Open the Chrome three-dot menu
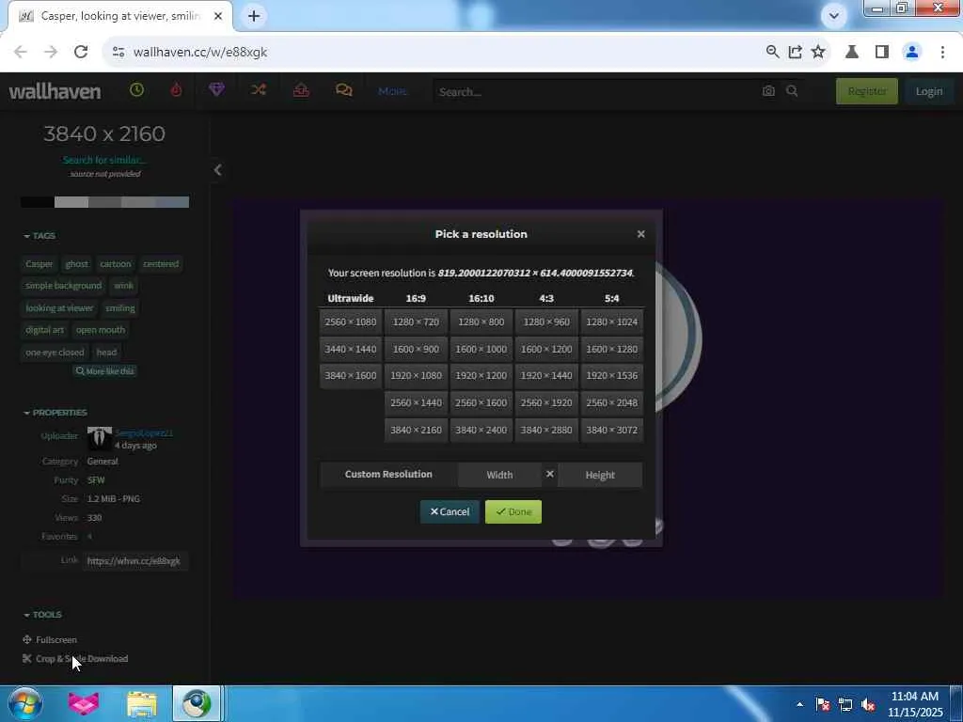The height and width of the screenshot is (722, 963). tap(942, 53)
